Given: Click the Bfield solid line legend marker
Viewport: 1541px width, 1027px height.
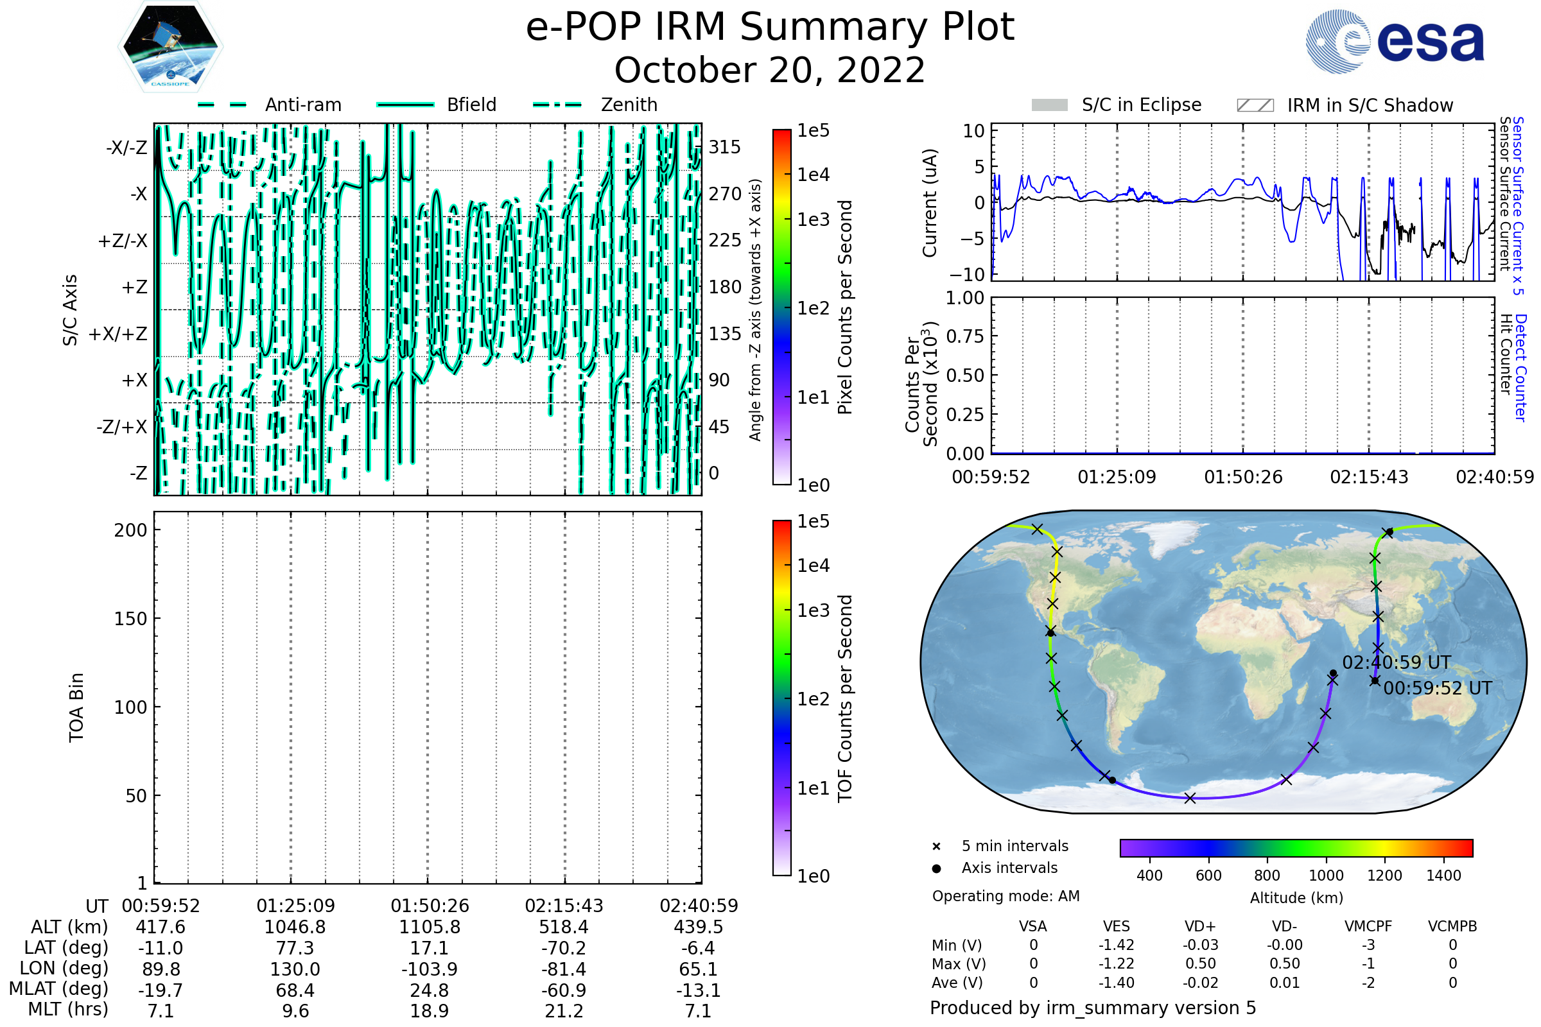Looking at the screenshot, I should (405, 105).
